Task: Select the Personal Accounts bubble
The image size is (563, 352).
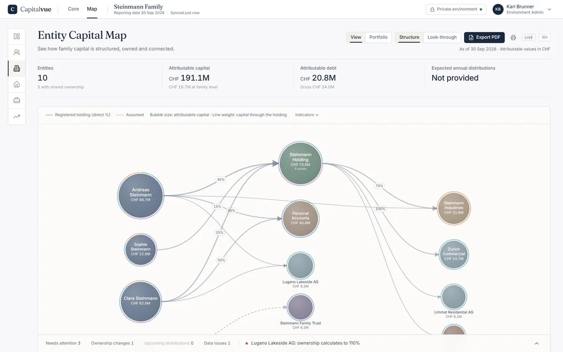Action: click(300, 218)
